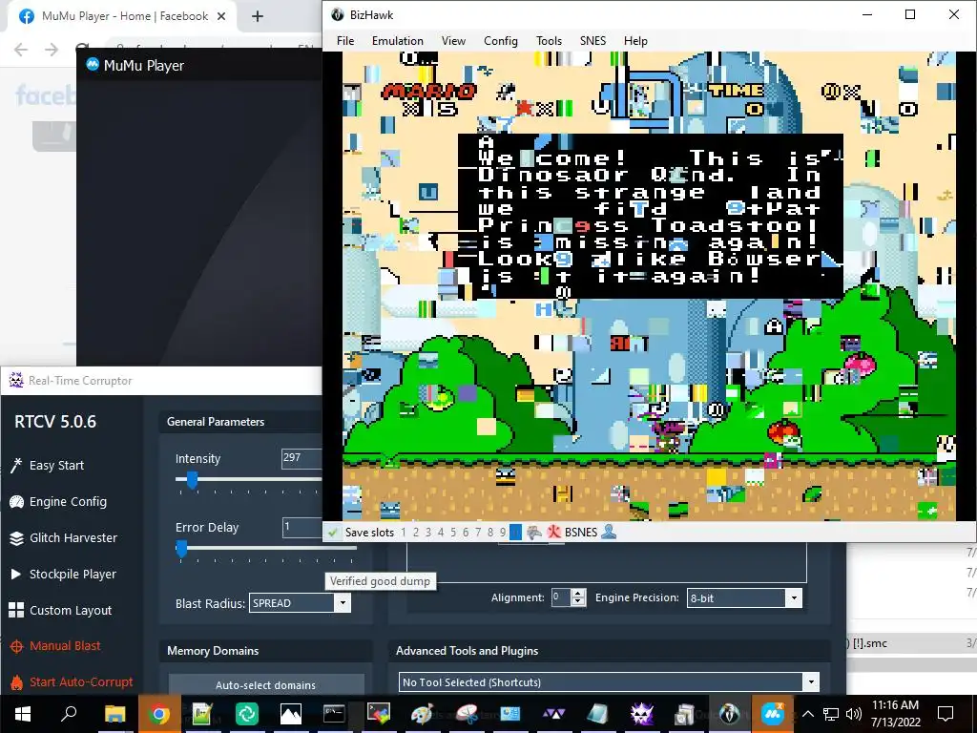Switch to MuMu Player in taskbar
The width and height of the screenshot is (977, 733).
pos(773,713)
